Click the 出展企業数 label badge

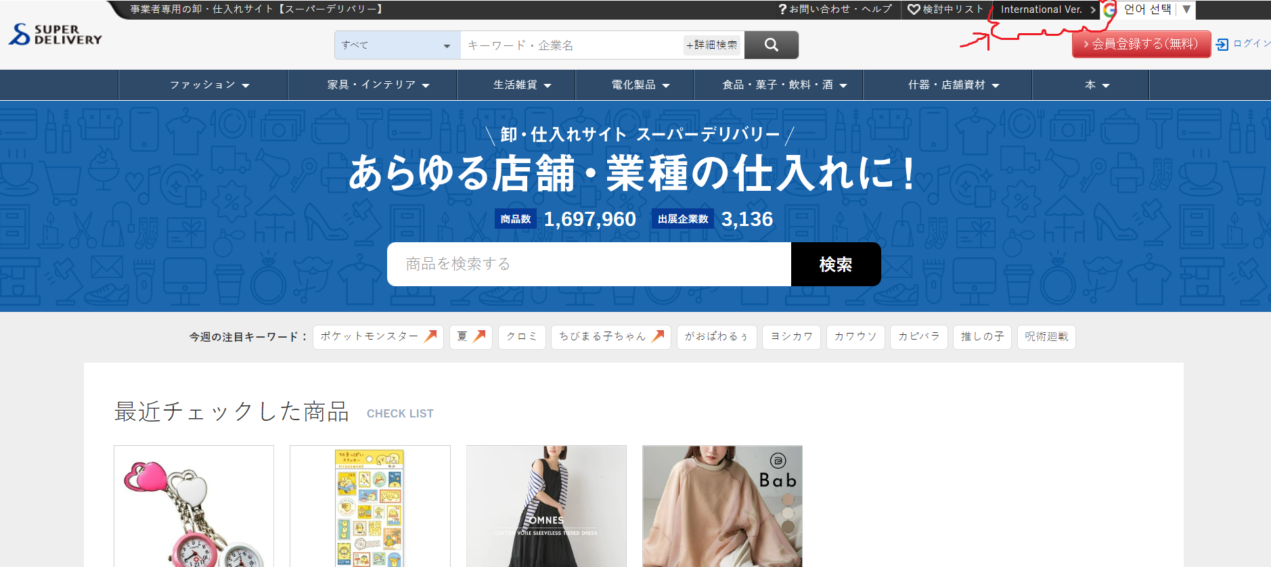(x=683, y=219)
